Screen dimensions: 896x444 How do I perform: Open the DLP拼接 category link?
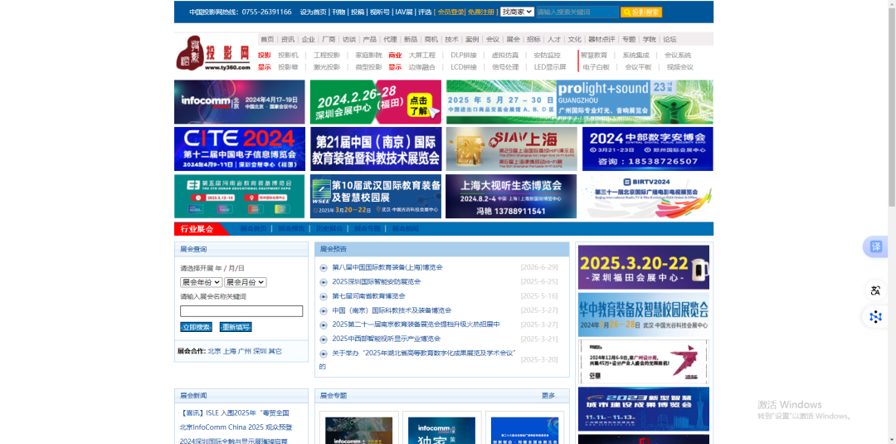(x=464, y=56)
